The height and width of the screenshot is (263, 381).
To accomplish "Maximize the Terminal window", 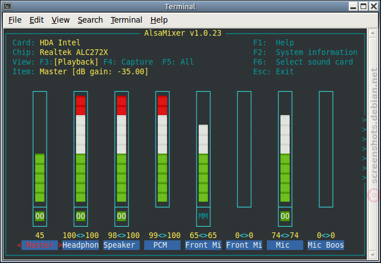I will 363,6.
